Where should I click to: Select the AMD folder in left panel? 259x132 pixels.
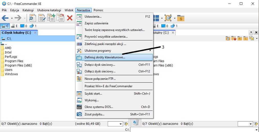tap(8, 48)
